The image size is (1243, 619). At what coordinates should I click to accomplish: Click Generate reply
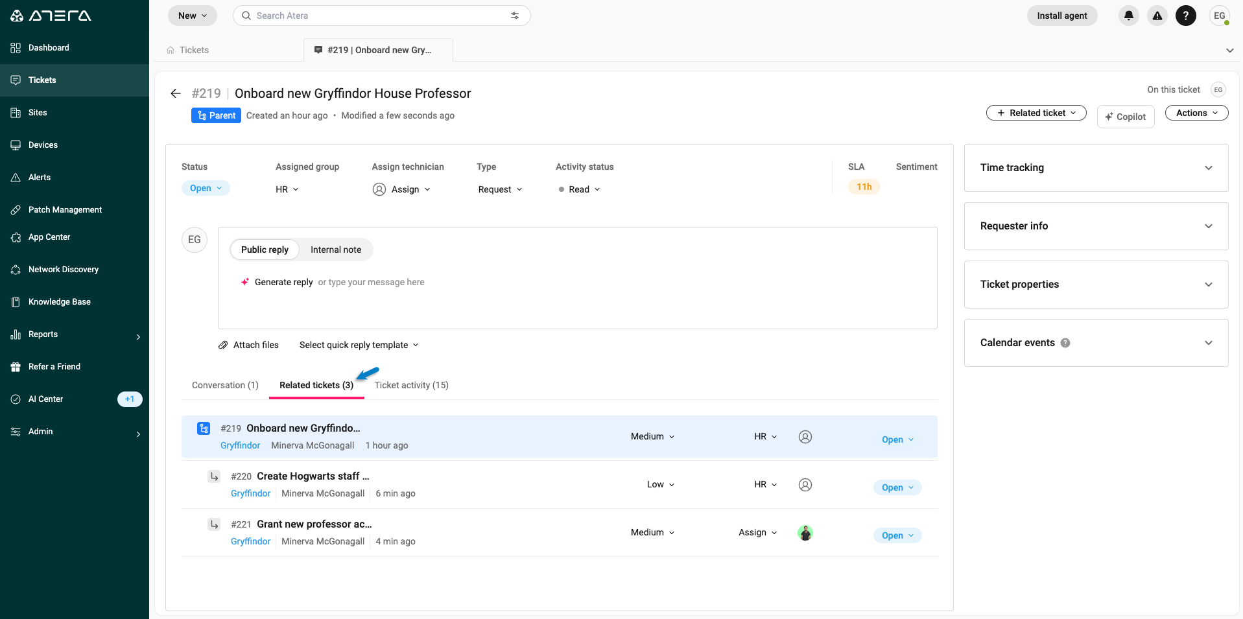pyautogui.click(x=278, y=282)
